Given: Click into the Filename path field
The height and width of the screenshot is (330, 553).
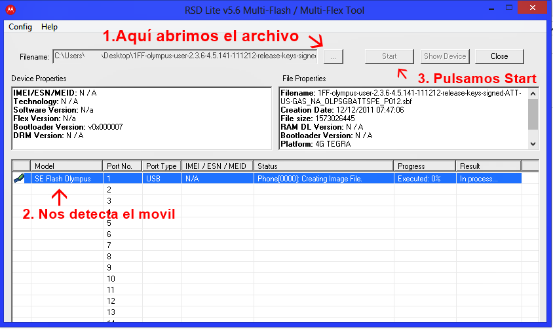Looking at the screenshot, I should tap(185, 56).
